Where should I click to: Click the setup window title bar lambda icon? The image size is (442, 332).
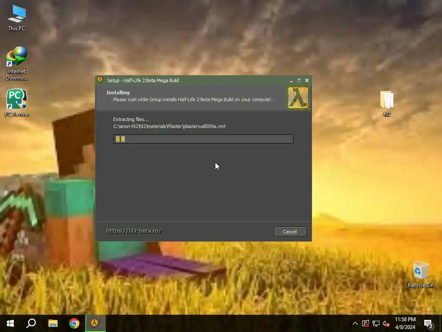tap(100, 80)
